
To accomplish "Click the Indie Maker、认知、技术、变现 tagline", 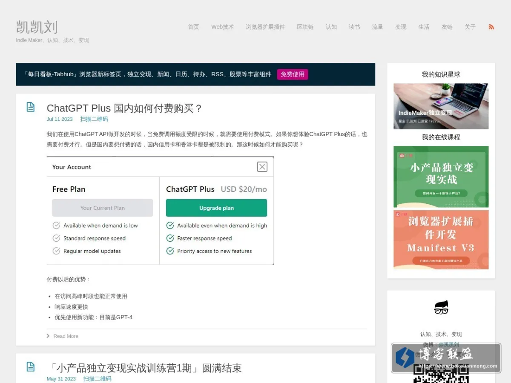I will point(52,40).
